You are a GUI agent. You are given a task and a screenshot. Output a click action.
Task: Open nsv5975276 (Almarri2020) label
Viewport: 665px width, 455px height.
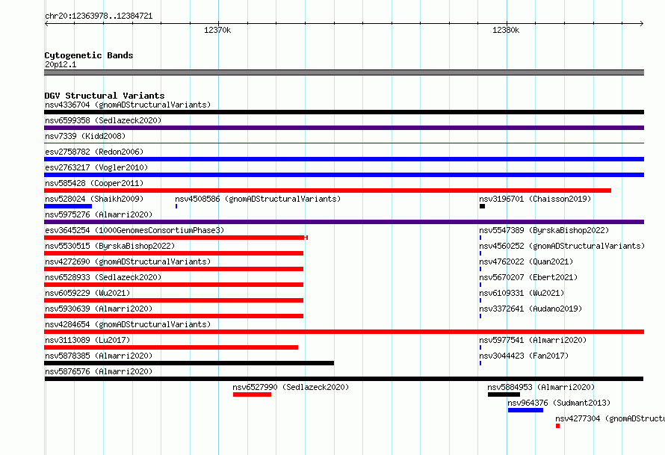click(x=99, y=214)
